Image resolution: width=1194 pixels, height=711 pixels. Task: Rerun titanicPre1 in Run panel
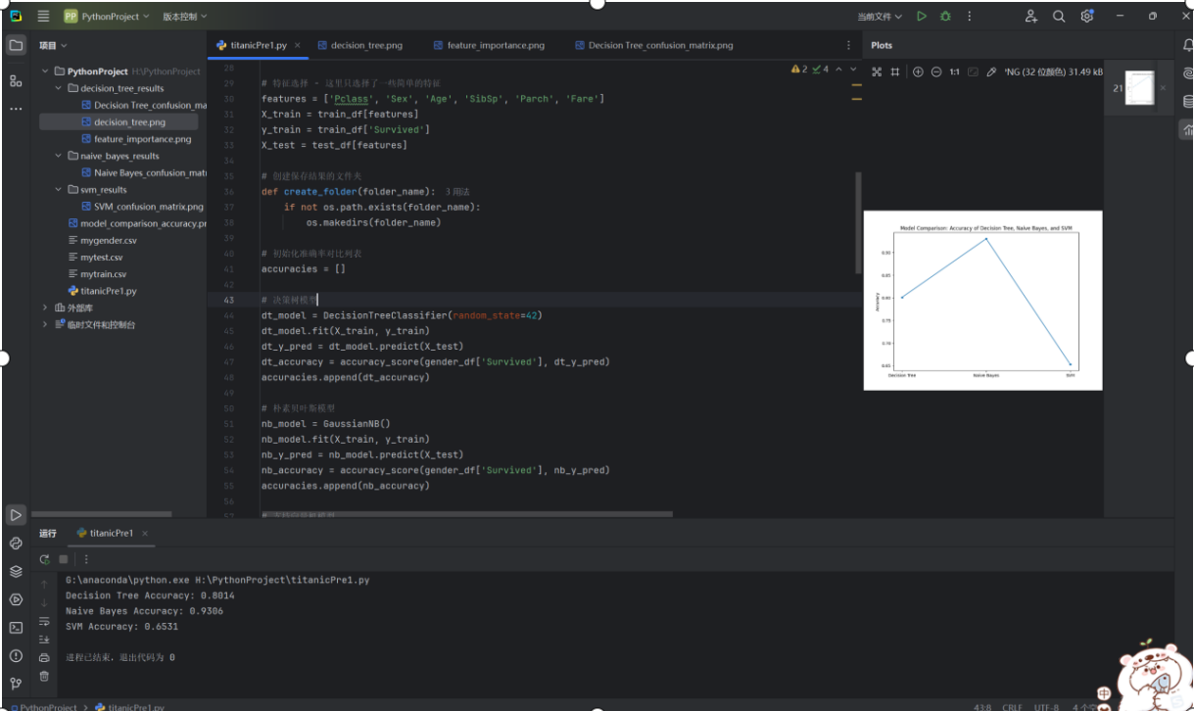point(44,559)
